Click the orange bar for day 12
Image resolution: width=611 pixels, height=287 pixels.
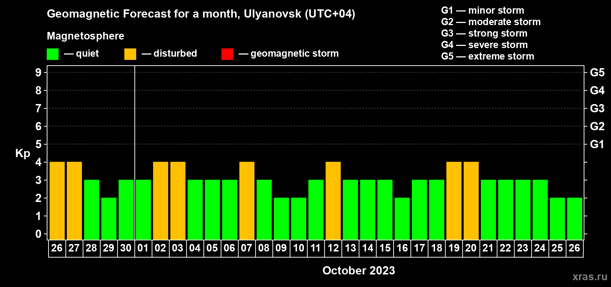coord(333,201)
